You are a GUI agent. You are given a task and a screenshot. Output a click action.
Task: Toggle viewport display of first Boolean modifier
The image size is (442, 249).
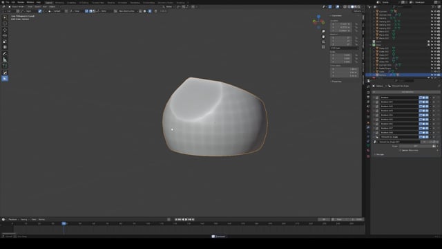click(x=423, y=98)
